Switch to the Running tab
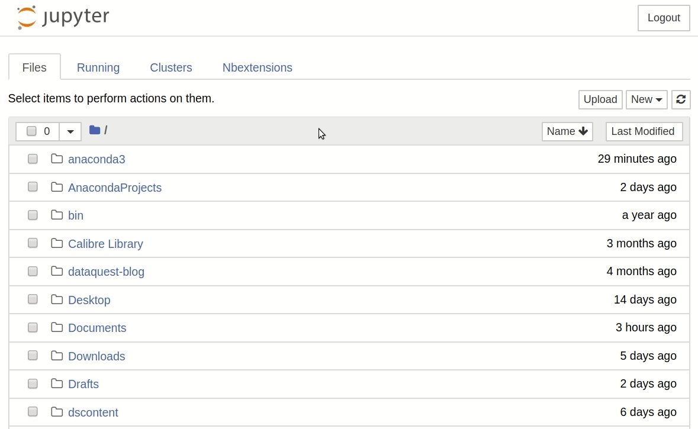This screenshot has height=429, width=698. click(98, 67)
